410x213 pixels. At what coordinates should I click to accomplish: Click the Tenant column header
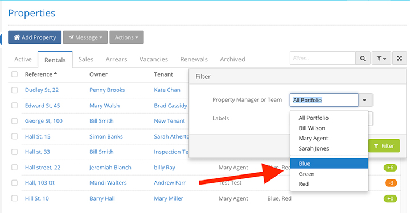point(163,74)
